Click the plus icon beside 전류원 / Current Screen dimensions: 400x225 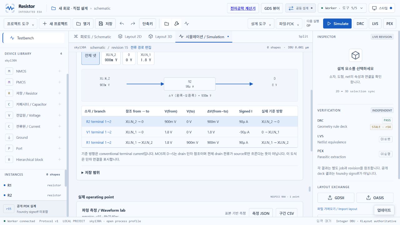[x=59, y=126]
